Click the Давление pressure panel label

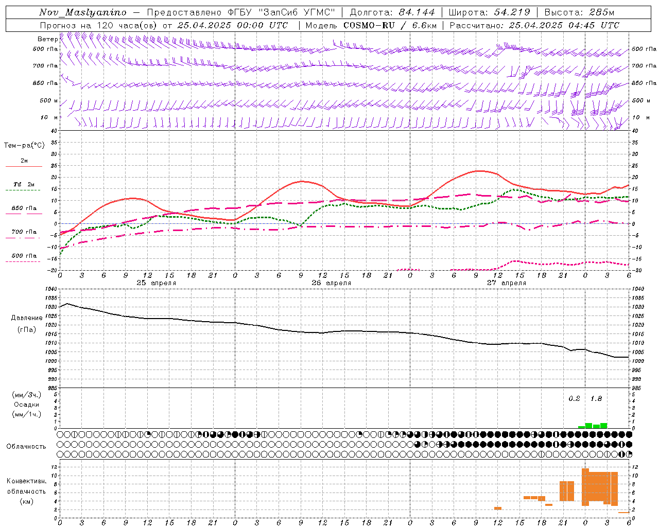(x=26, y=318)
